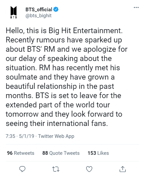Click the 7:35 · 5/1/19 timestamp
Screen dimensions: 145x177
[x=20, y=136]
